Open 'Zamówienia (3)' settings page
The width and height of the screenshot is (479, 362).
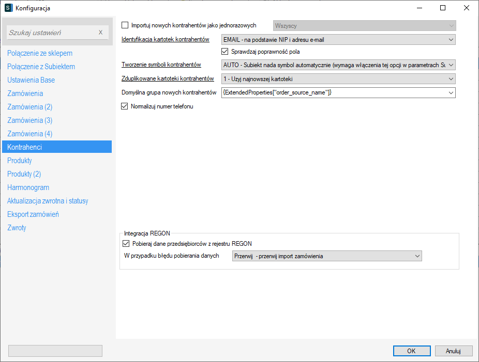tap(30, 120)
